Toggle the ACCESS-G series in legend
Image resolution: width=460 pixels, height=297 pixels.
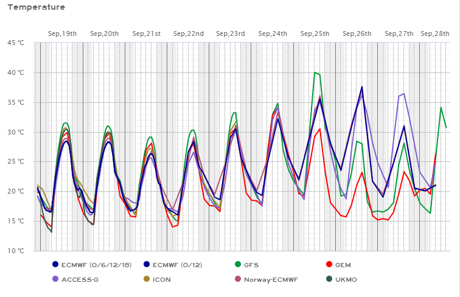click(x=75, y=279)
